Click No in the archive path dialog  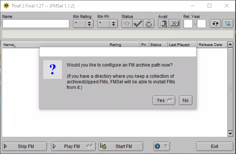186,100
